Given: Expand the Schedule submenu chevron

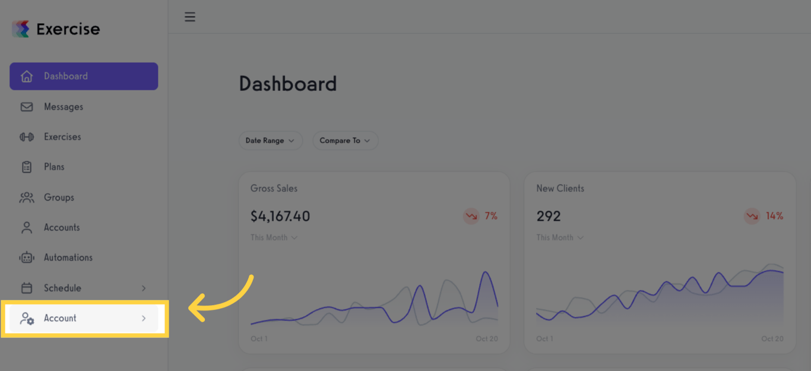Looking at the screenshot, I should [144, 288].
